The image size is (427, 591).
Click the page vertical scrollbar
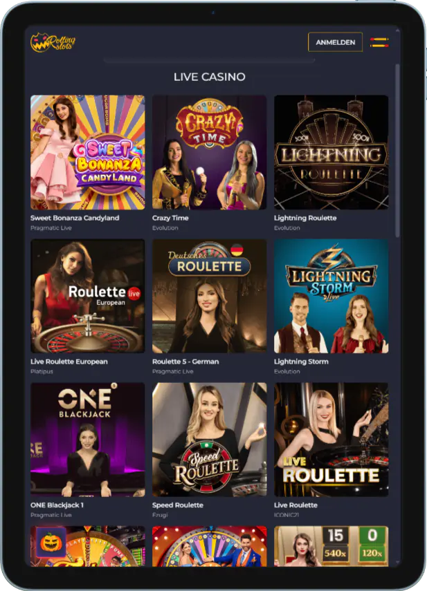click(x=397, y=151)
